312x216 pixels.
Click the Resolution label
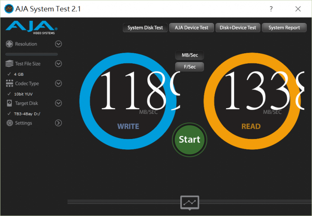pyautogui.click(x=26, y=44)
